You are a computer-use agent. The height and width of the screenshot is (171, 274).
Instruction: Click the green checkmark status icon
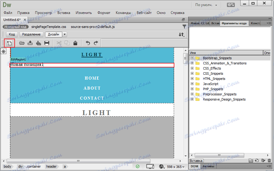pyautogui.click(x=138, y=166)
